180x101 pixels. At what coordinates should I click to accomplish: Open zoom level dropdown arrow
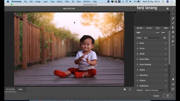tap(25, 89)
